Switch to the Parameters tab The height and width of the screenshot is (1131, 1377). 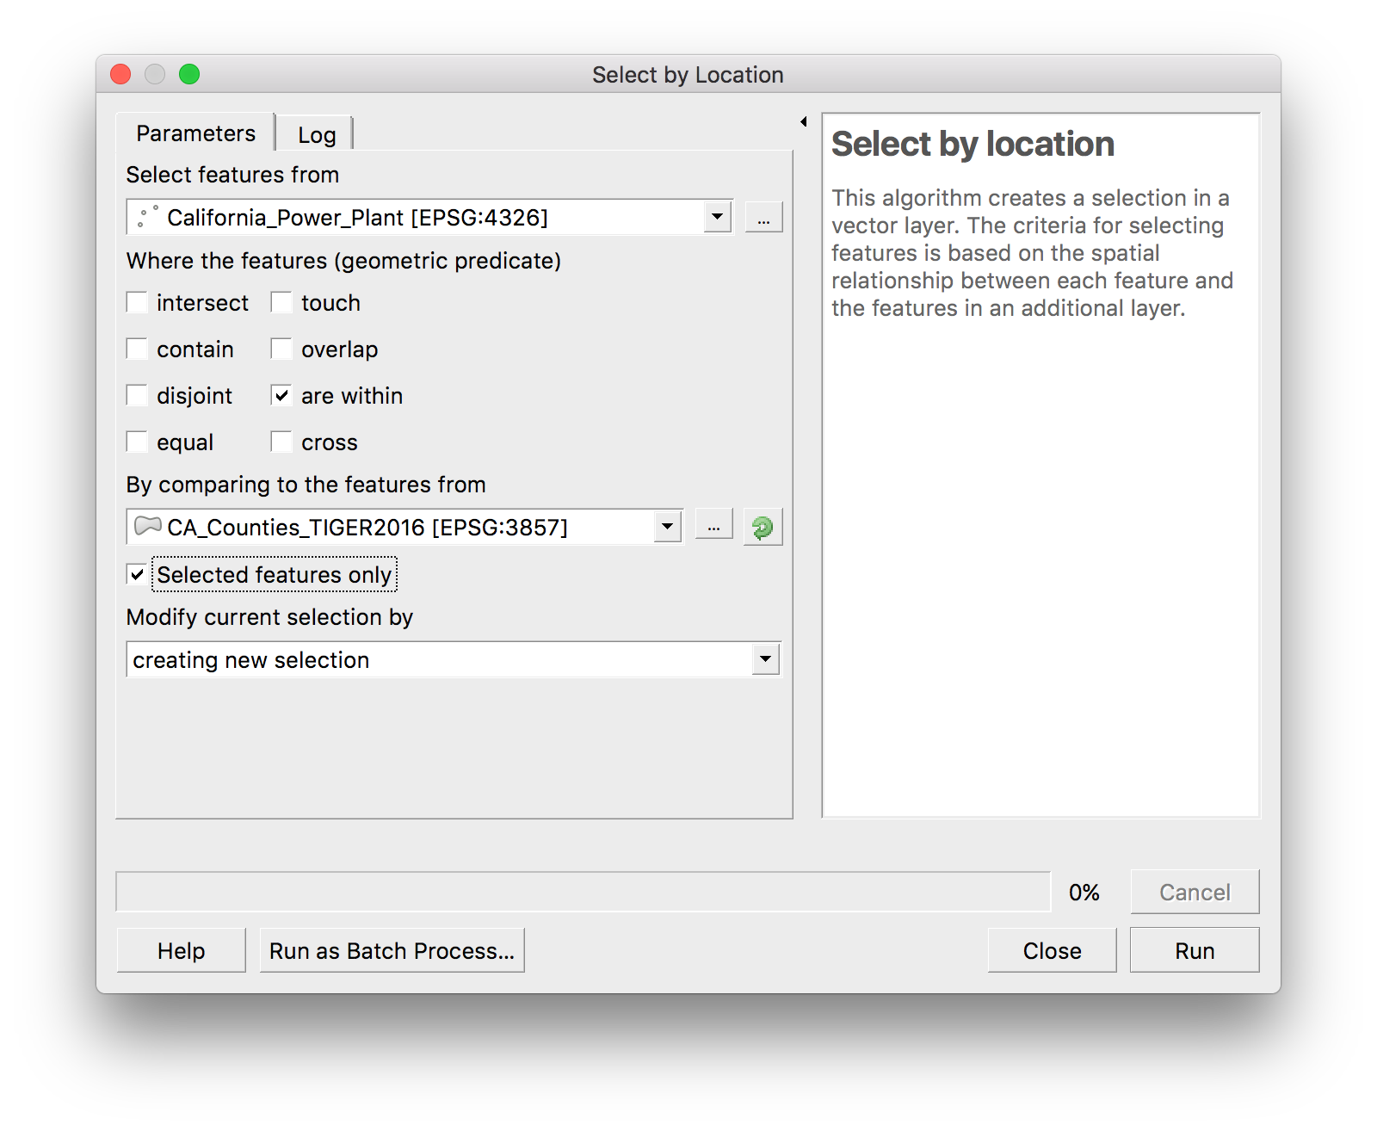(195, 133)
